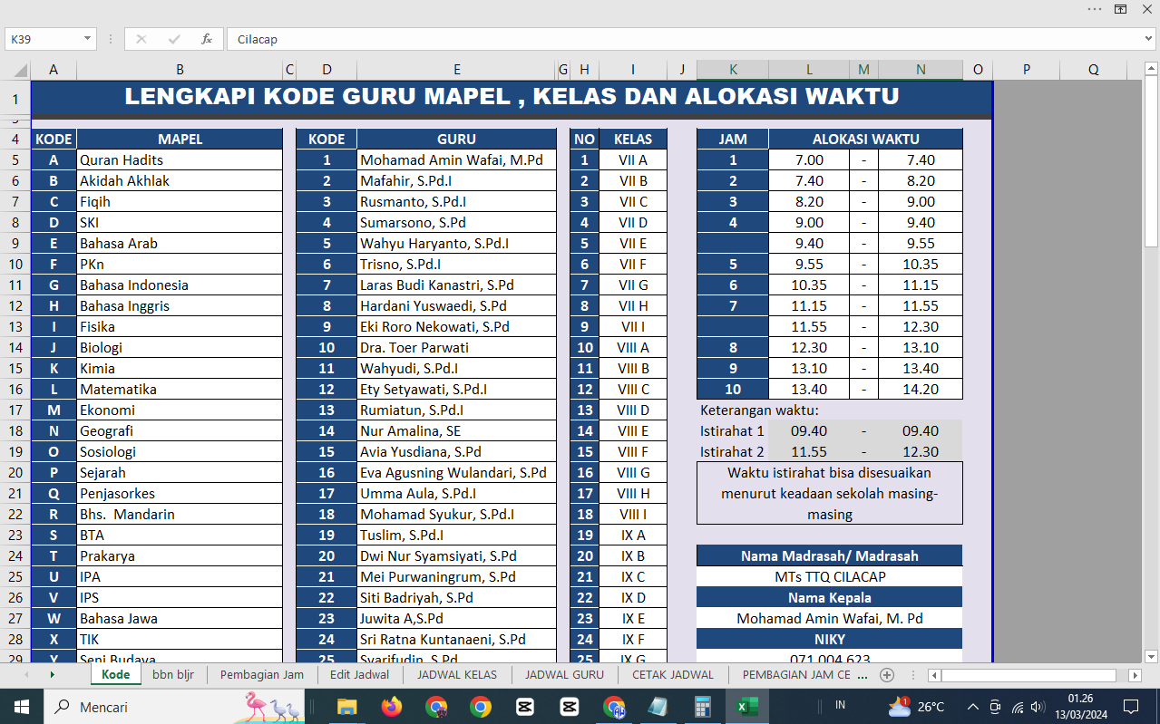
Task: Click the Insert Function fx icon
Action: coord(207,39)
